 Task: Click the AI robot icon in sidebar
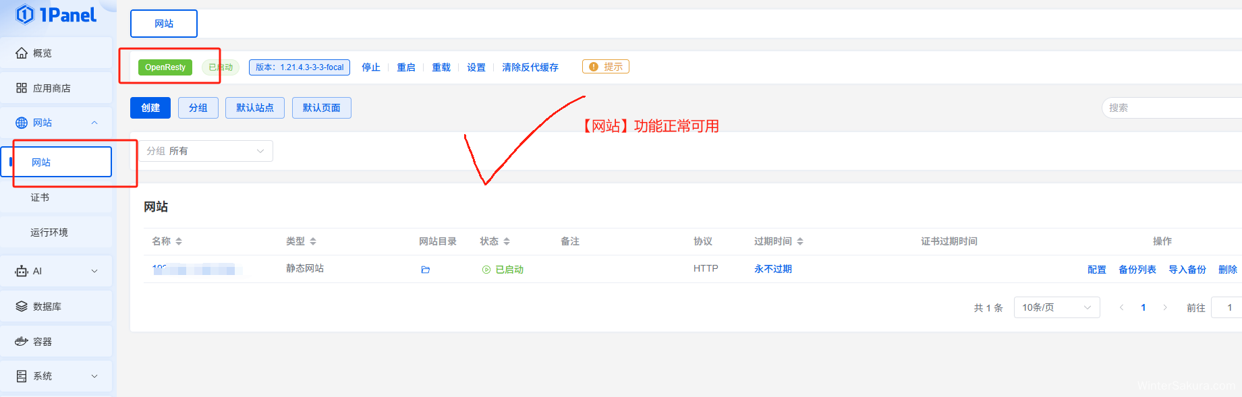tap(22, 271)
